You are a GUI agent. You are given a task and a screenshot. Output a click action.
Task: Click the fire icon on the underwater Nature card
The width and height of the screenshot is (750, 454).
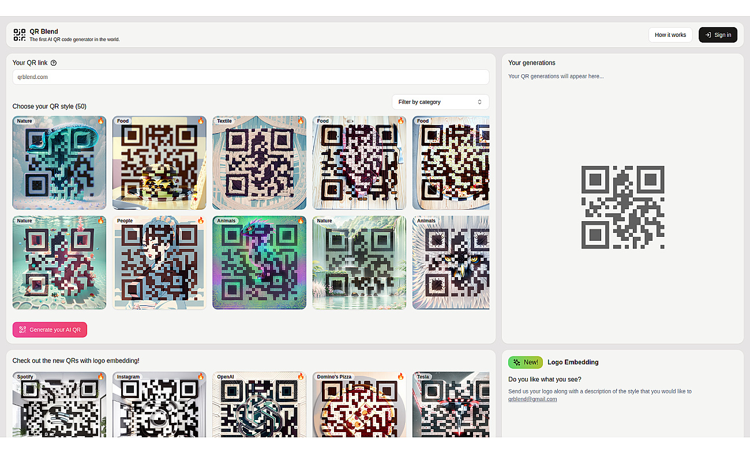[100, 221]
